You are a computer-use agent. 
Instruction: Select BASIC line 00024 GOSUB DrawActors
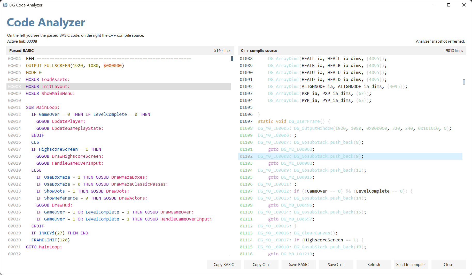point(119,198)
